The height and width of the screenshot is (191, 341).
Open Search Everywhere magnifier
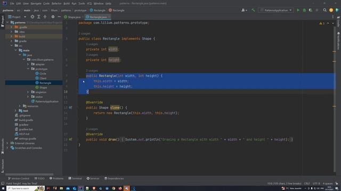324,10
